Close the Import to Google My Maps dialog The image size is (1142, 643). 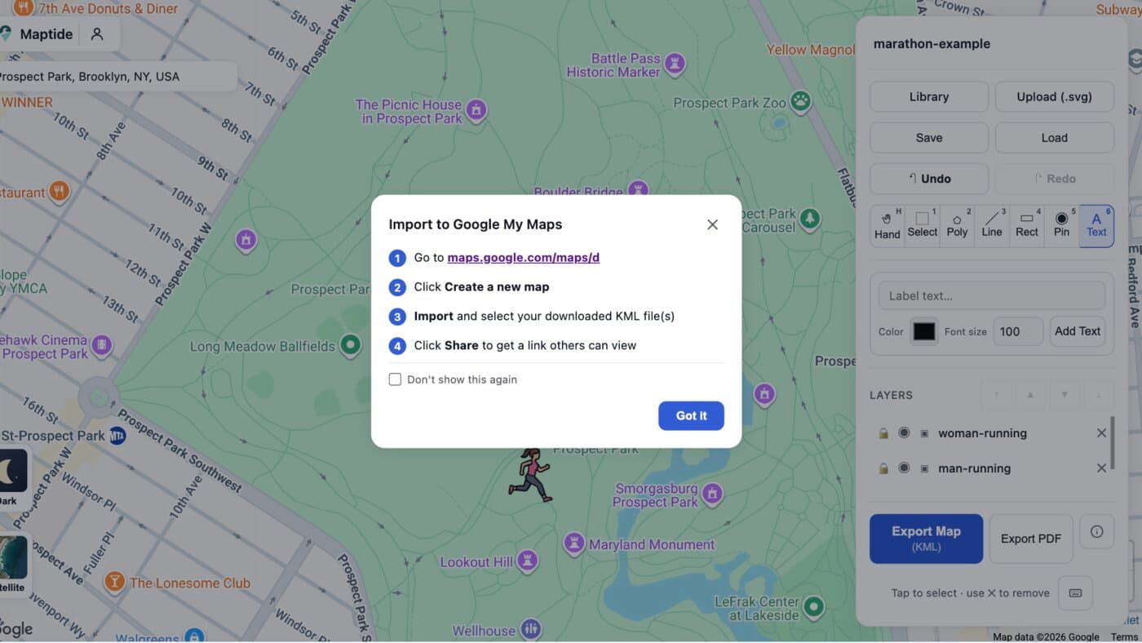712,224
